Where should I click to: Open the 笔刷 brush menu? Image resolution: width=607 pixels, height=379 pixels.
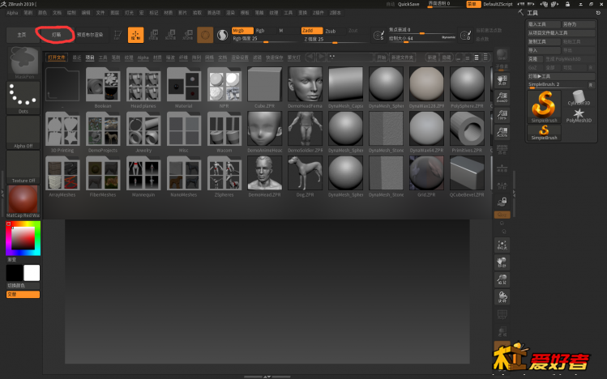28,13
